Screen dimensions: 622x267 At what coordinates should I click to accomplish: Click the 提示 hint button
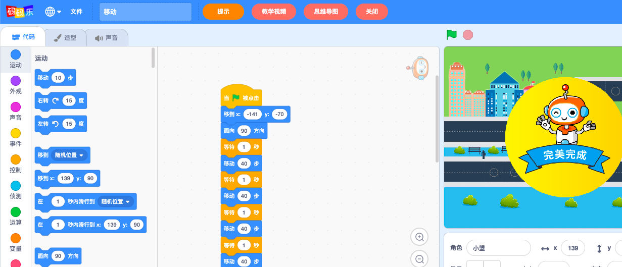click(x=223, y=12)
